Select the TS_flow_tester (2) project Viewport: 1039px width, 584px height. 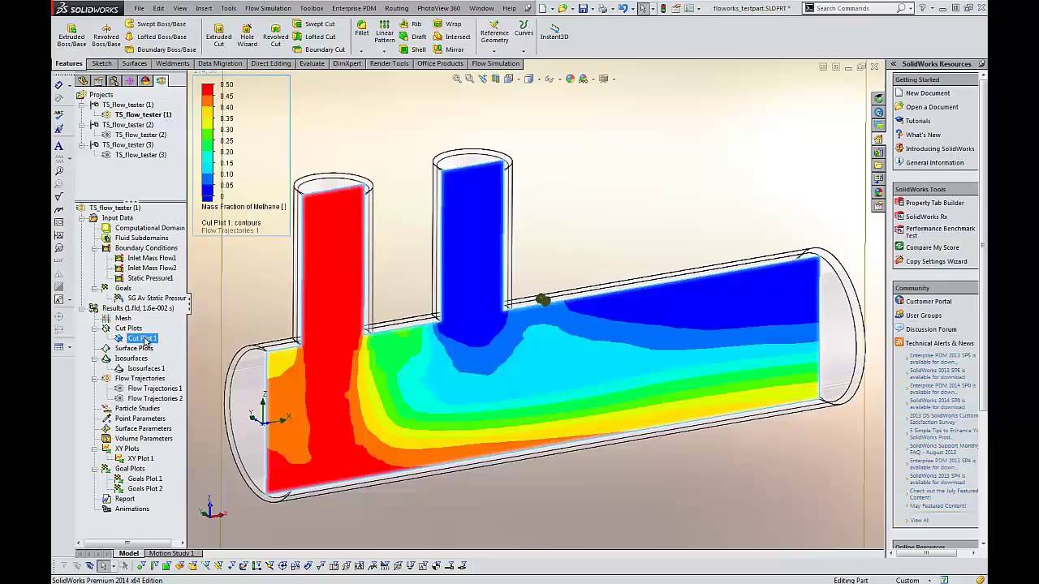[x=127, y=125]
